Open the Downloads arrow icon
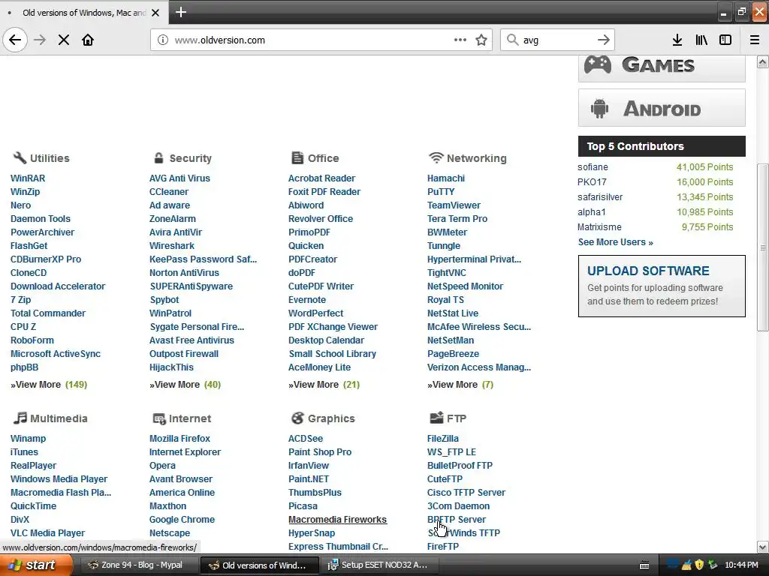 pyautogui.click(x=677, y=40)
